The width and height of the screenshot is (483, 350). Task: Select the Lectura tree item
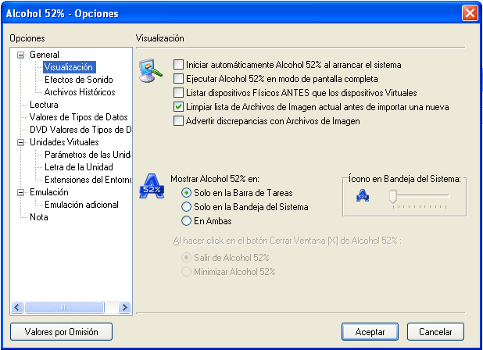click(x=44, y=105)
